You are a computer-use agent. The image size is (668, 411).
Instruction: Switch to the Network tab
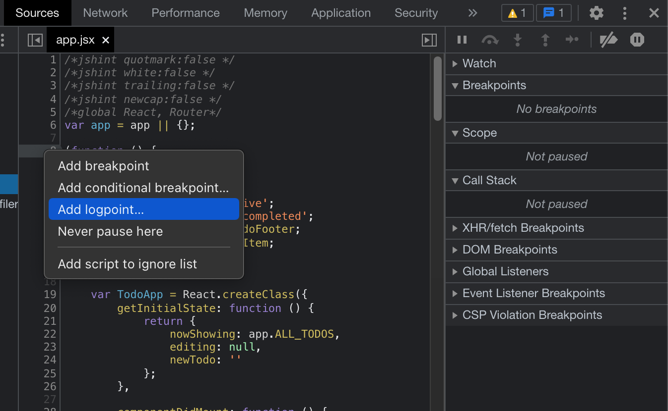click(x=105, y=13)
